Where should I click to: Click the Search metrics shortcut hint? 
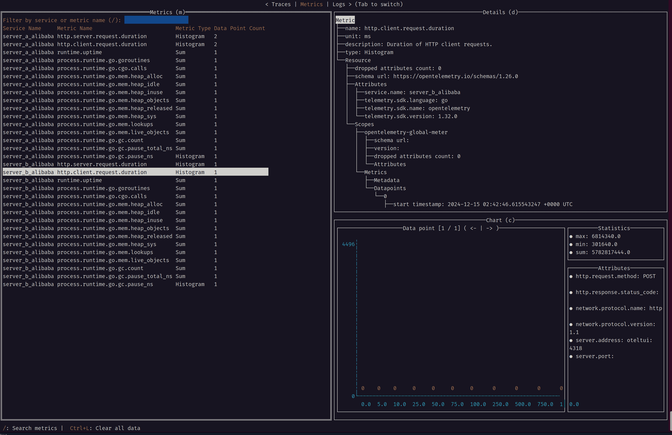30,428
